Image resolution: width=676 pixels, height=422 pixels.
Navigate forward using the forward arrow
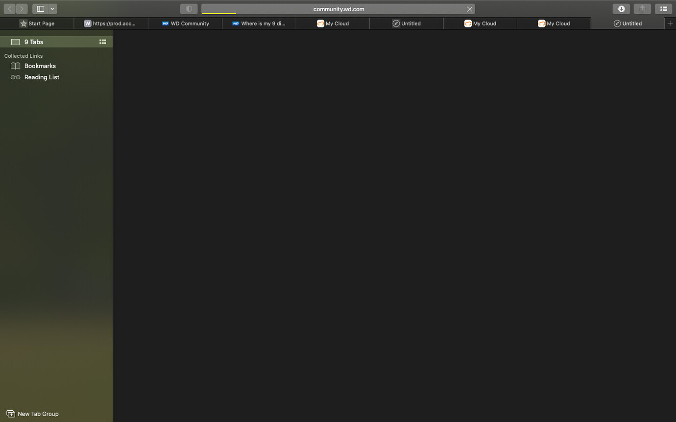pos(22,8)
